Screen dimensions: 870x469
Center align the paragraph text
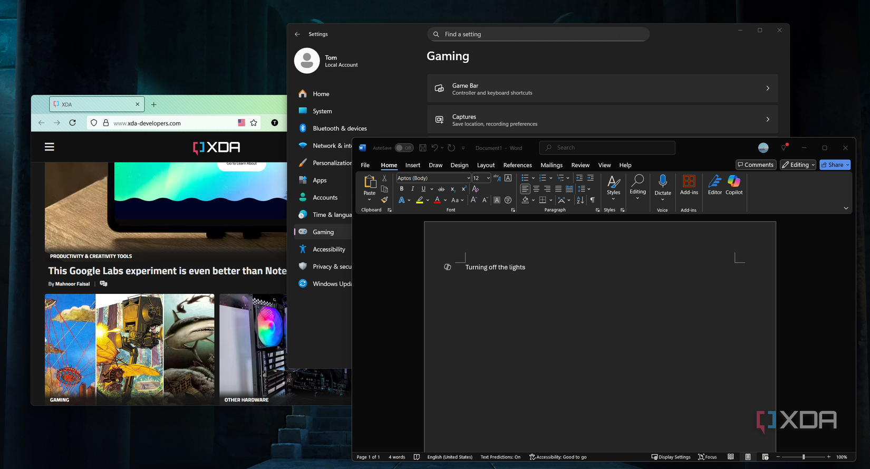tap(536, 189)
